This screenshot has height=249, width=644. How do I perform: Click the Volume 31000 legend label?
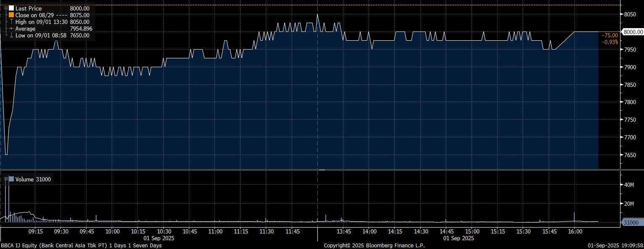point(33,179)
